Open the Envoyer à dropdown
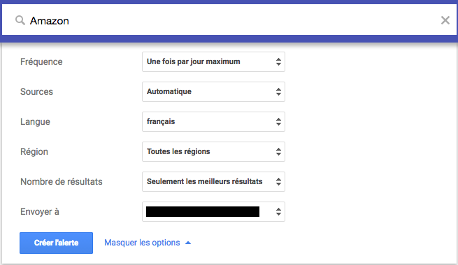 pyautogui.click(x=213, y=212)
